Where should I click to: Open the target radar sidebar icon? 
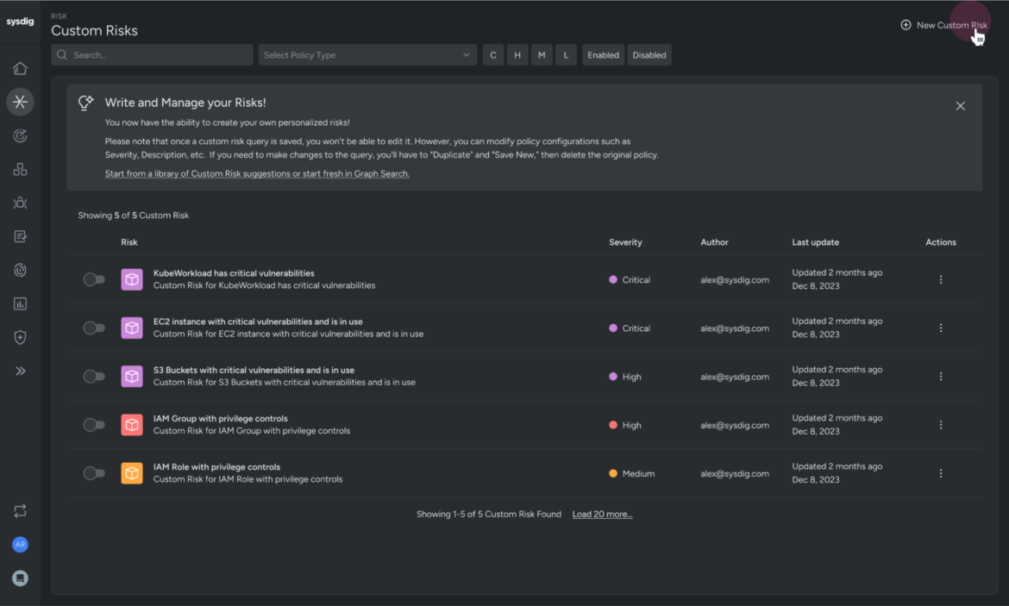20,135
